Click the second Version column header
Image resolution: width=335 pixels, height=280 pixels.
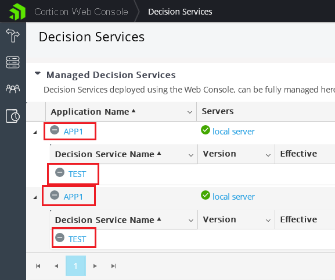(x=219, y=219)
